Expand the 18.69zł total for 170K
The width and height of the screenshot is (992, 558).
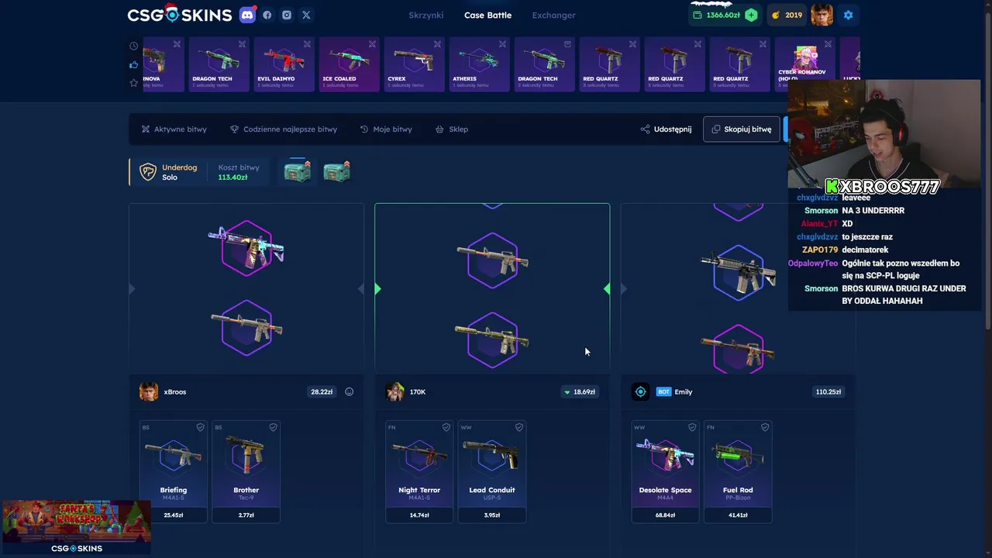pyautogui.click(x=580, y=391)
